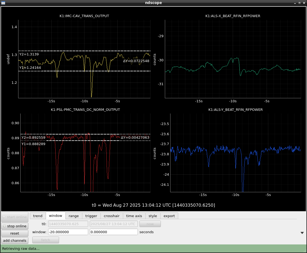Click the stop online button

pyautogui.click(x=14, y=226)
